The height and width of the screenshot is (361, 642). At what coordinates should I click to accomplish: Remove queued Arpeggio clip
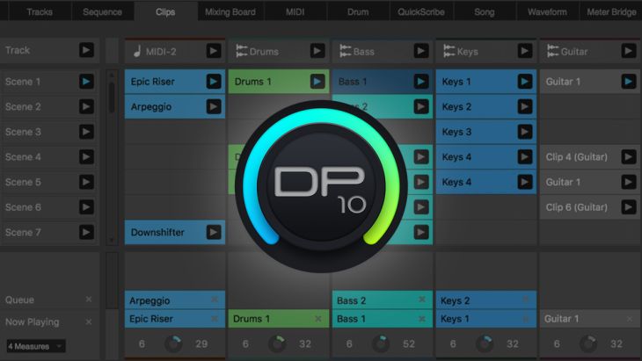tap(215, 300)
